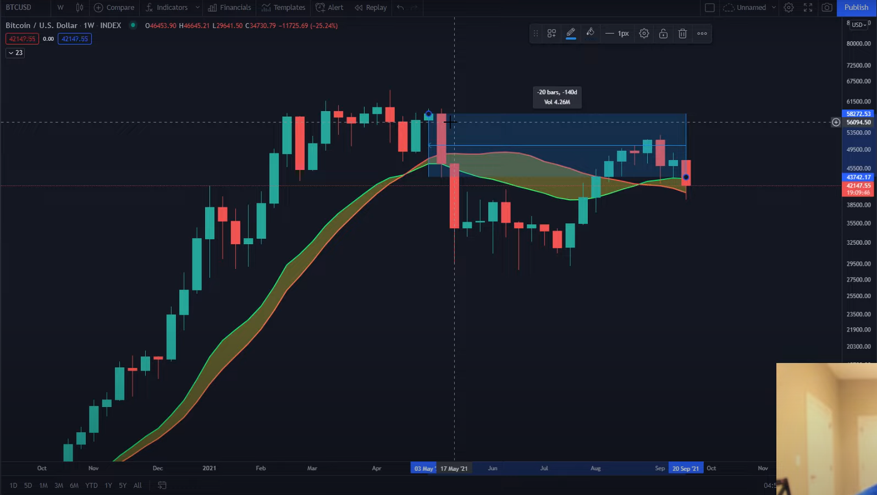
Task: Open the candlestick chart style selector
Action: click(80, 8)
